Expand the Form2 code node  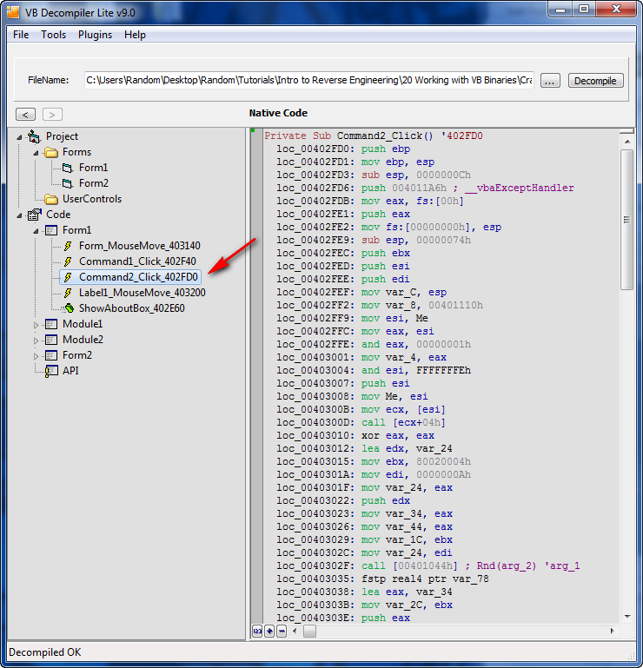pos(36,356)
